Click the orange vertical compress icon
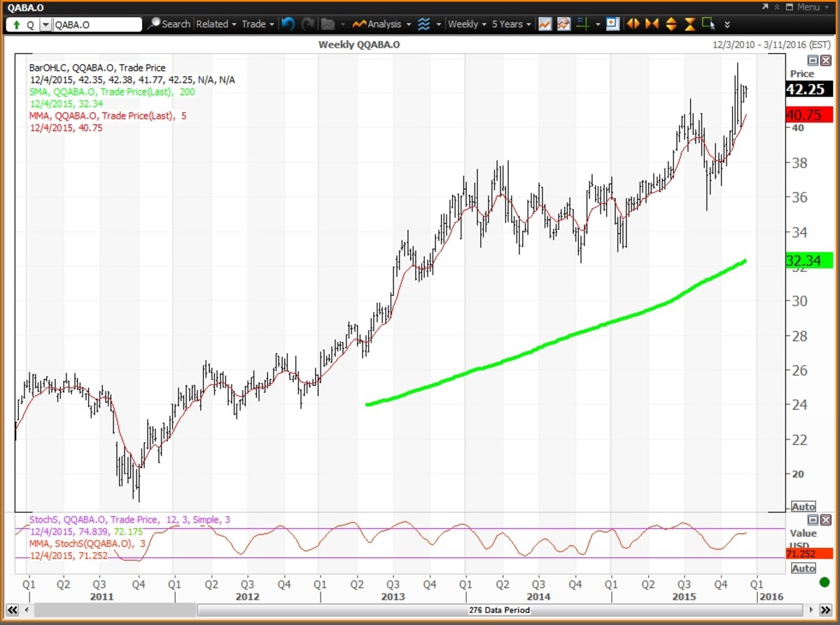The width and height of the screenshot is (840, 625). [x=689, y=24]
